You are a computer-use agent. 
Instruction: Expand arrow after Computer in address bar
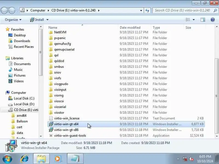click(48, 10)
